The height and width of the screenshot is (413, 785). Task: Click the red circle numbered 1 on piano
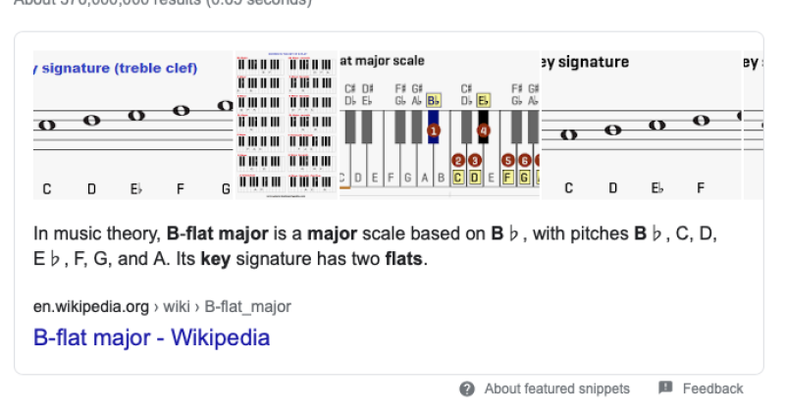point(435,130)
